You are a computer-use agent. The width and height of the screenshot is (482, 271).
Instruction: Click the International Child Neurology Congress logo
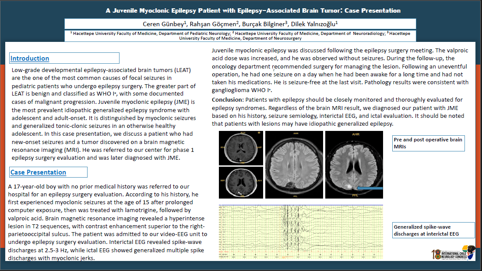454,253
